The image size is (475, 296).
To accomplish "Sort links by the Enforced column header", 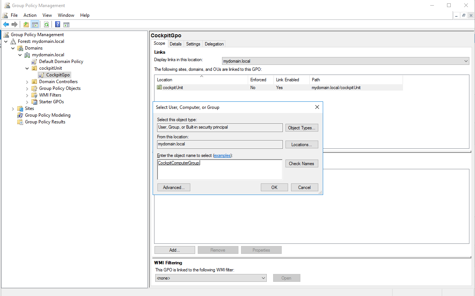I will [261, 80].
